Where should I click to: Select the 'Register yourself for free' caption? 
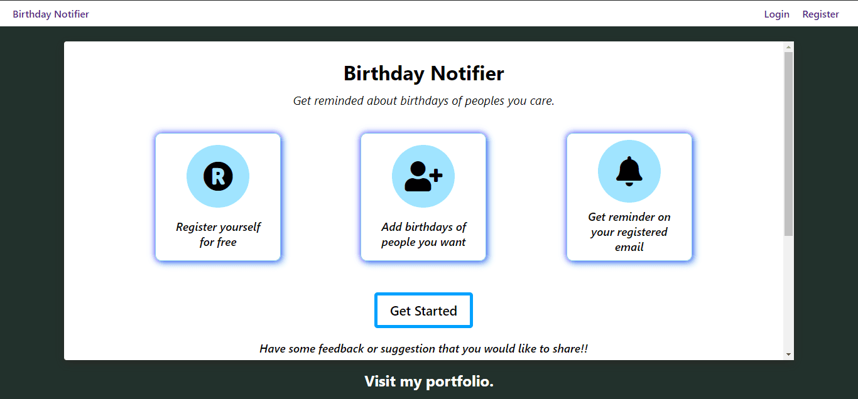pos(218,235)
